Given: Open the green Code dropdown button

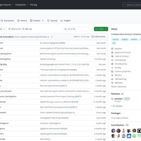Looking at the screenshot, I should click(101, 29).
